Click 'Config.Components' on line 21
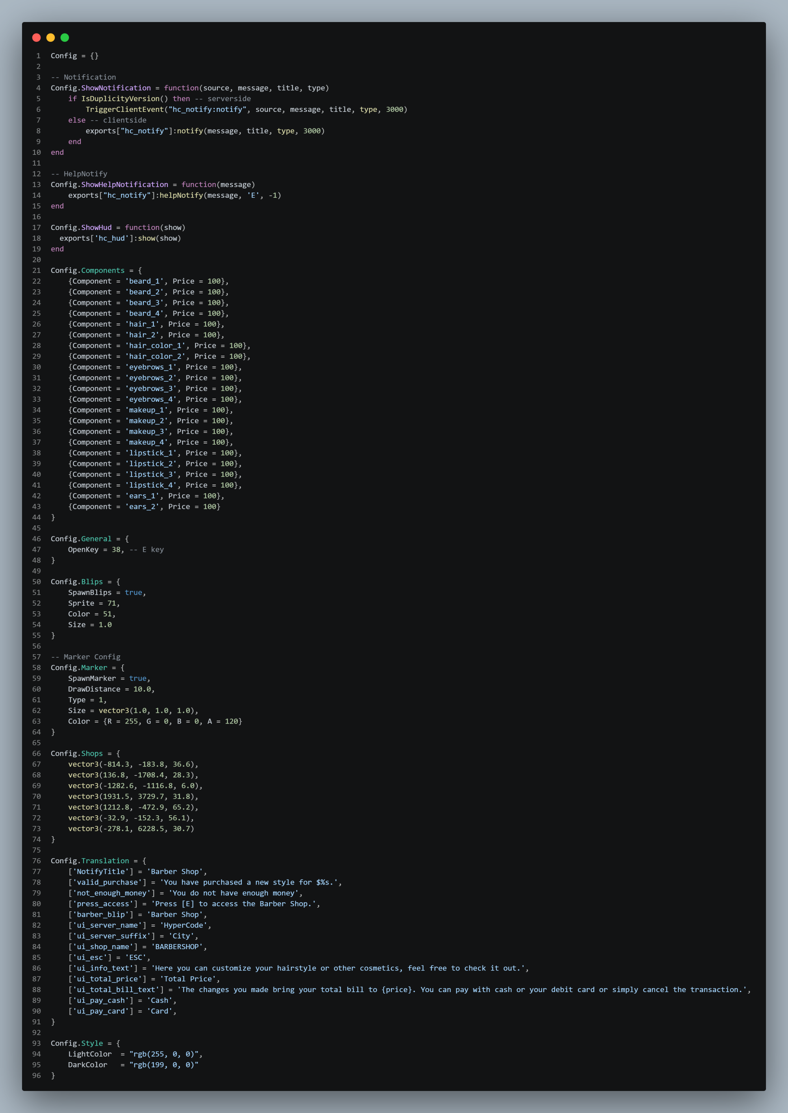Screen dimensions: 788x1113 point(88,270)
